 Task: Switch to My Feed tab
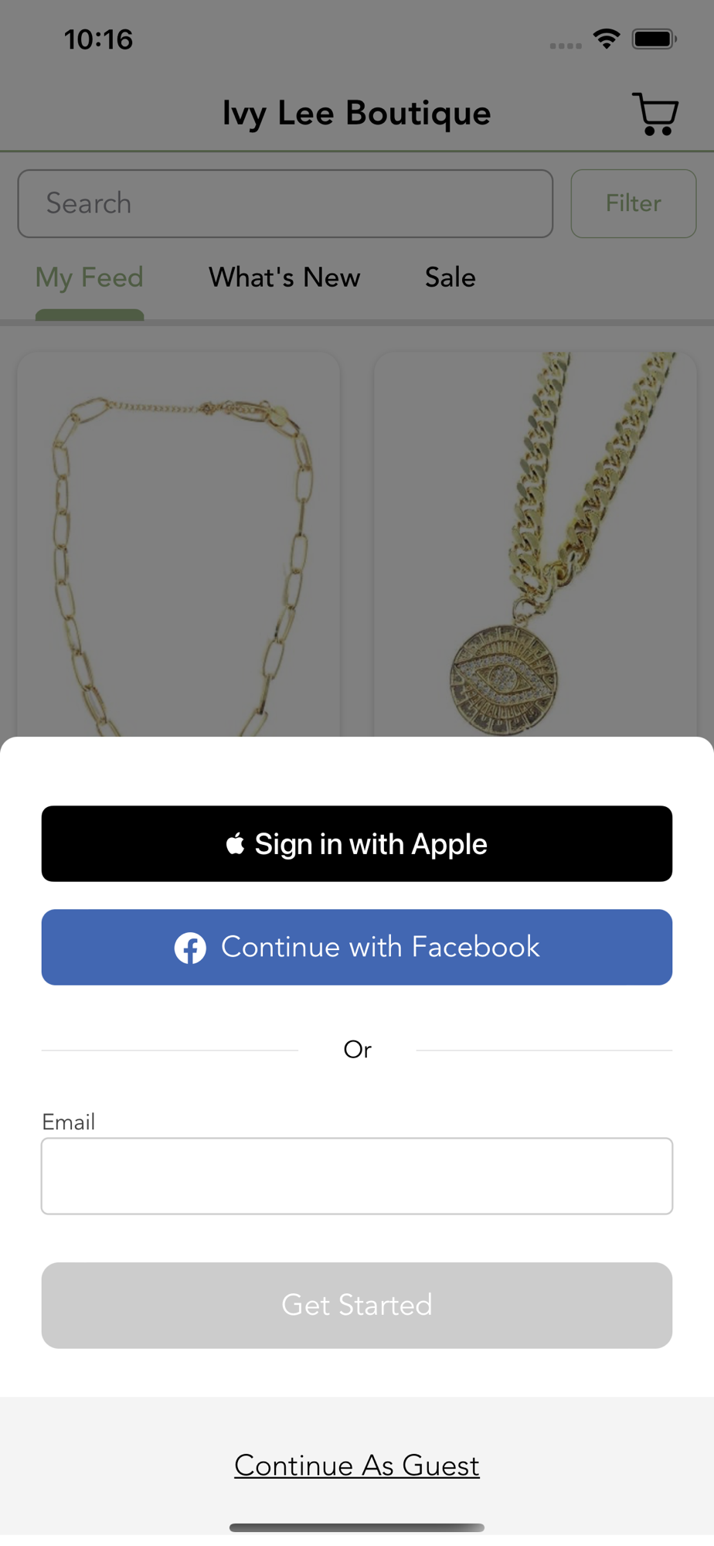90,278
